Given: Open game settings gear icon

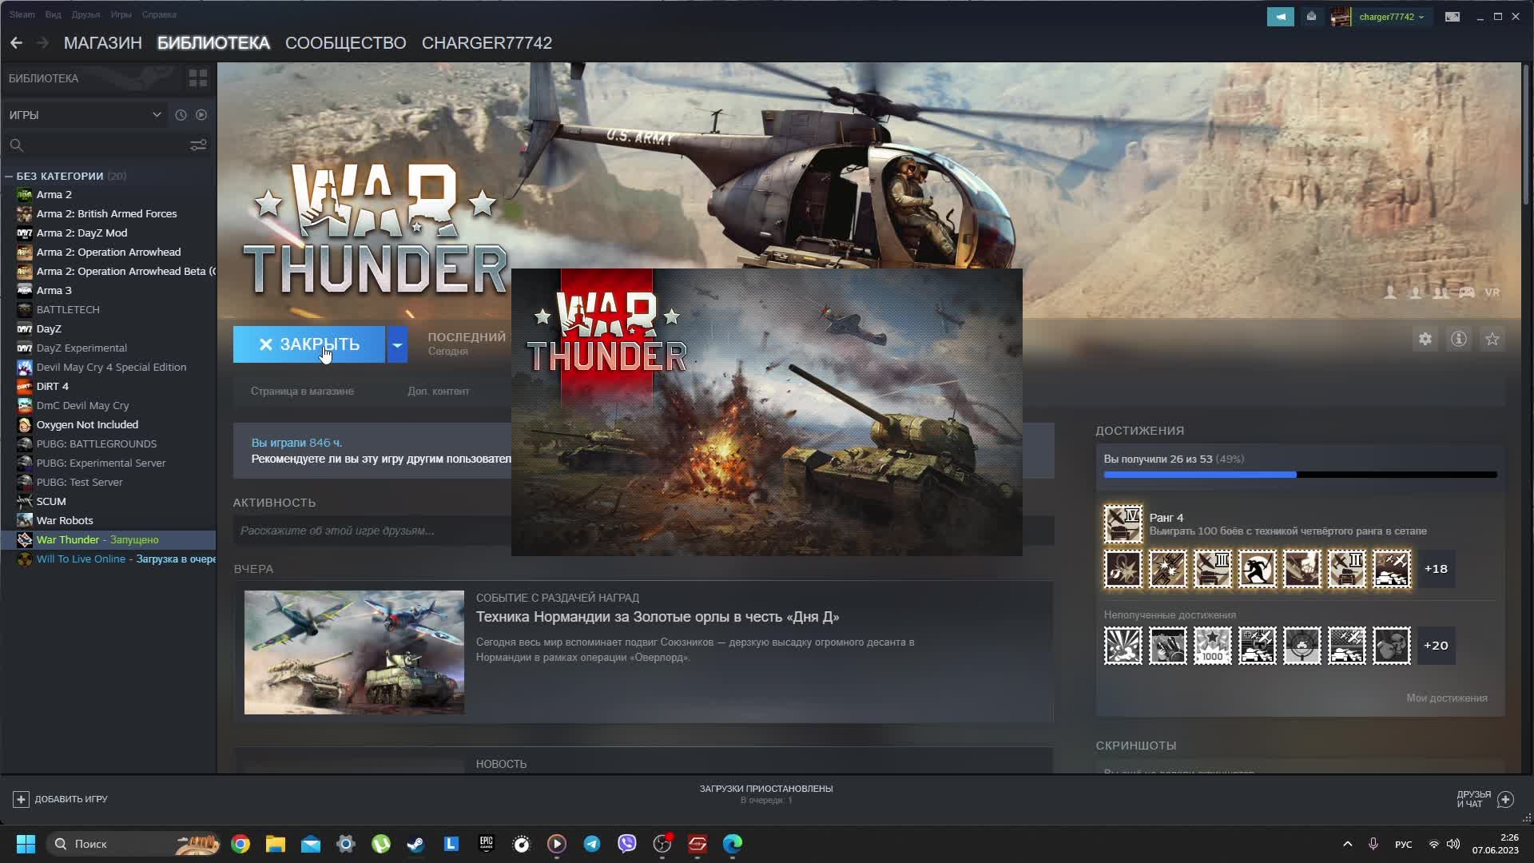Looking at the screenshot, I should tap(1425, 339).
